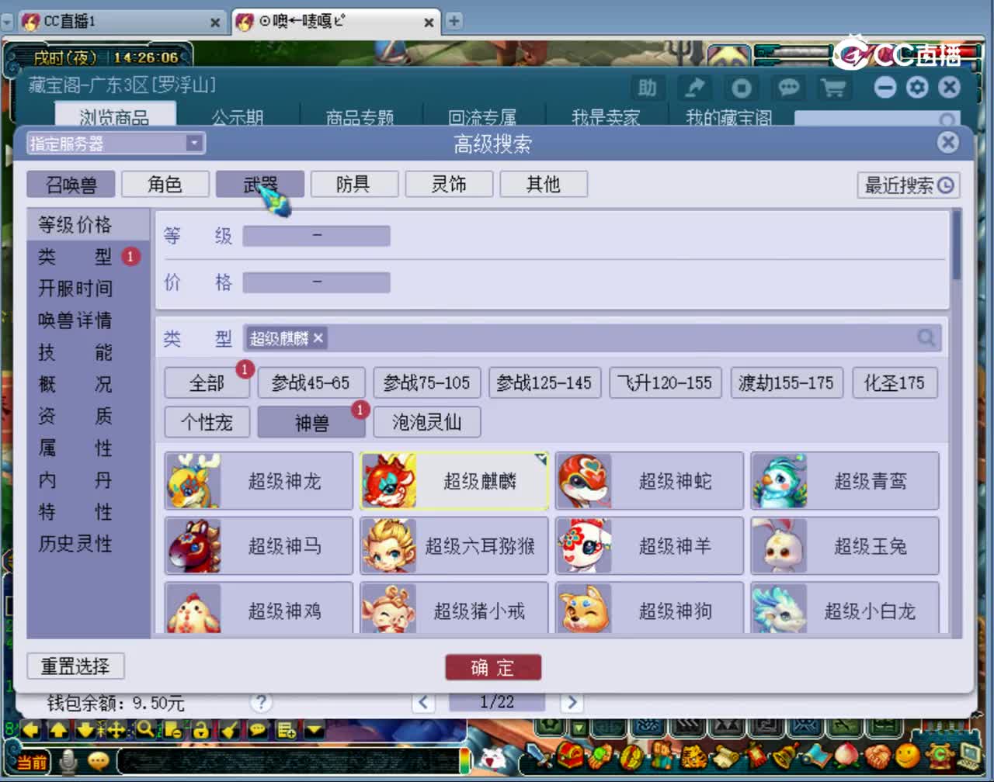Switch to the 商品专题 tab
The image size is (994, 782).
pos(360,118)
